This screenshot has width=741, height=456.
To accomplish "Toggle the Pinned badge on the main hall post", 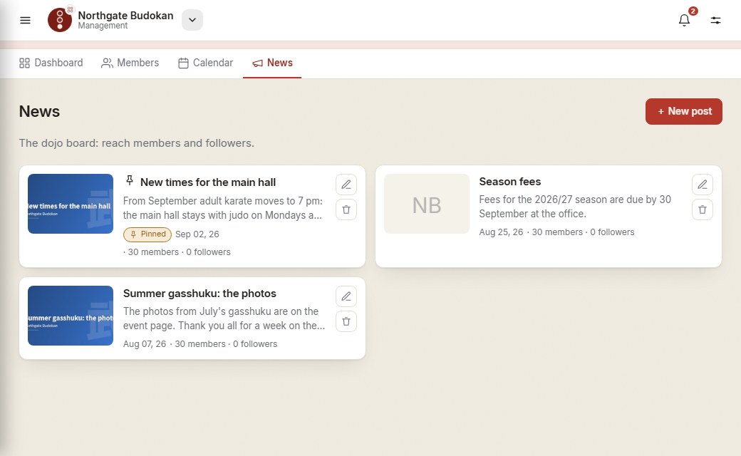I will coord(147,234).
